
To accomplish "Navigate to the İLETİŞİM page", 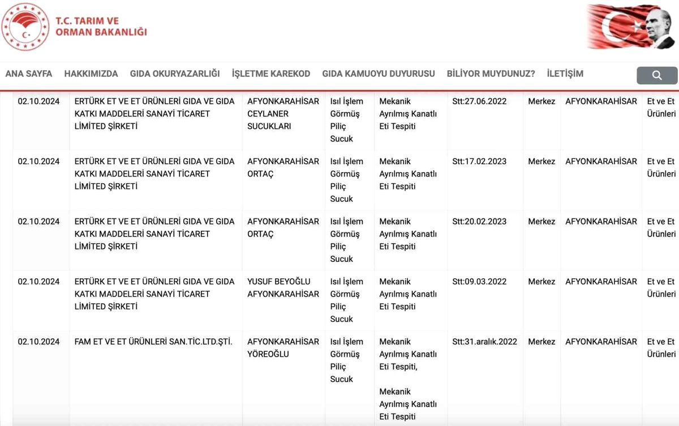I will [x=565, y=74].
